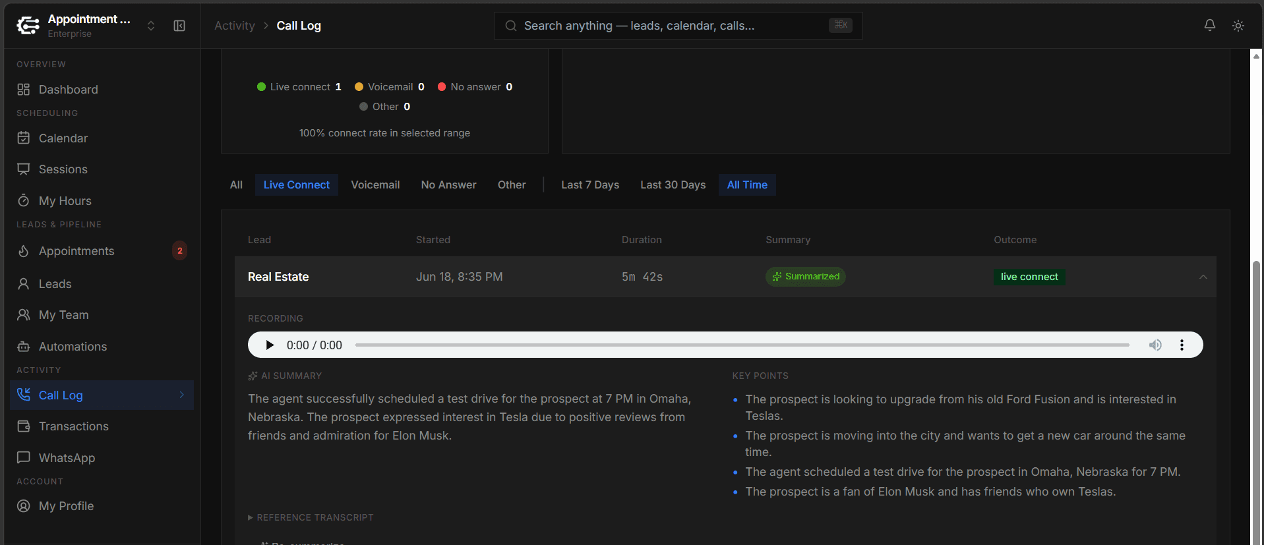1264x545 pixels.
Task: Click No answer legend item
Action: pos(475,87)
